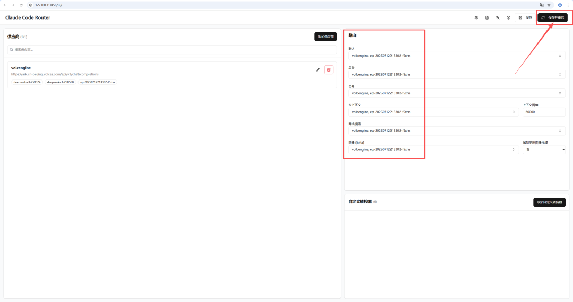This screenshot has width=573, height=302.
Task: Click the 上下文阈值 field showing 60000
Action: pyautogui.click(x=544, y=112)
